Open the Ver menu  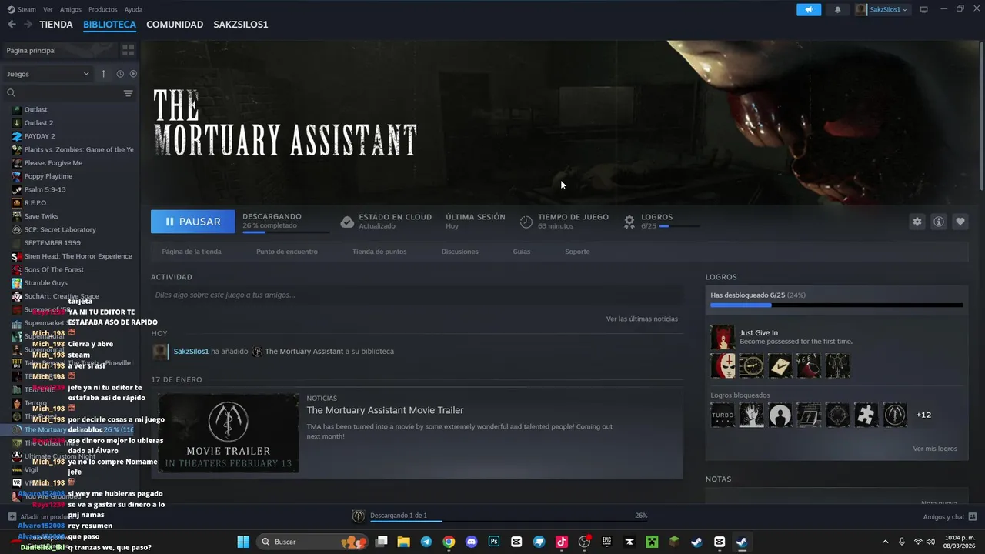click(48, 9)
